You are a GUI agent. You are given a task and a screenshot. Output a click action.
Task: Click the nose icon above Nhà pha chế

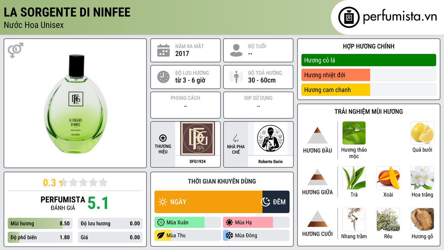click(x=235, y=138)
